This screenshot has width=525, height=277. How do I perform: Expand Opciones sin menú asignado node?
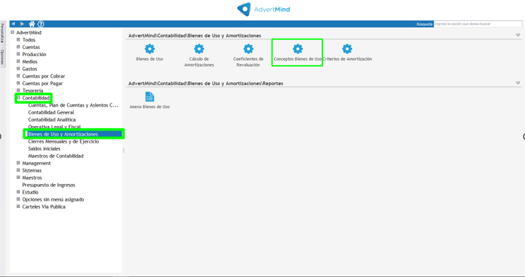tap(19, 200)
